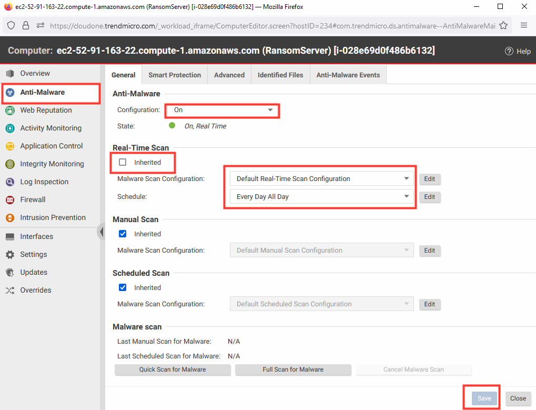
Task: Click the padlock site security icon
Action: click(26, 26)
